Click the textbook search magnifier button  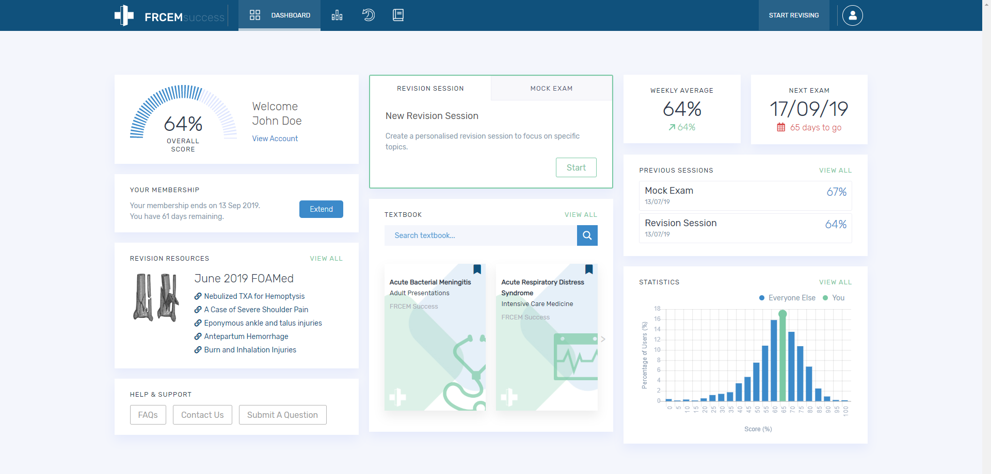coord(587,235)
